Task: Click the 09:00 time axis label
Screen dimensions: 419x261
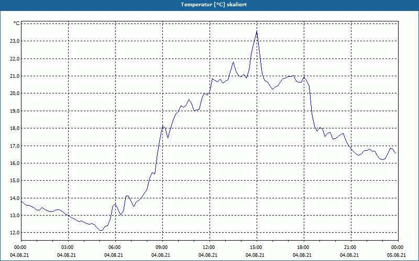Action: [x=161, y=247]
